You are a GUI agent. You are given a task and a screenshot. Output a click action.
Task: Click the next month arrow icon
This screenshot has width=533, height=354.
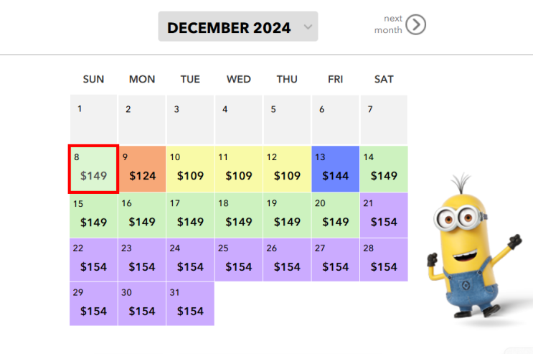click(415, 25)
